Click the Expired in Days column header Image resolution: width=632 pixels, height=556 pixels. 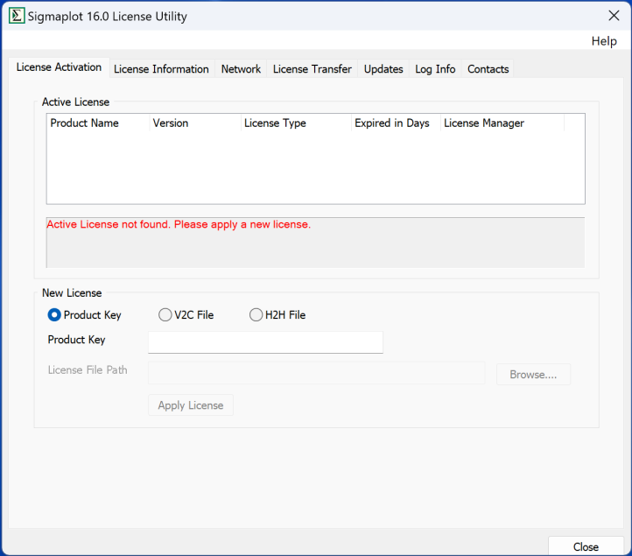pyautogui.click(x=396, y=123)
